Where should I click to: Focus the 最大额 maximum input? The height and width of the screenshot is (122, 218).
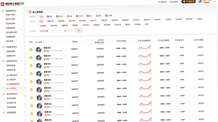click(71, 30)
